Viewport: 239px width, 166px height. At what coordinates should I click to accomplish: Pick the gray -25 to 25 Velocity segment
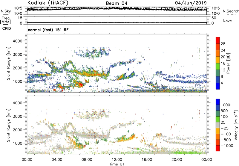pos(218,125)
